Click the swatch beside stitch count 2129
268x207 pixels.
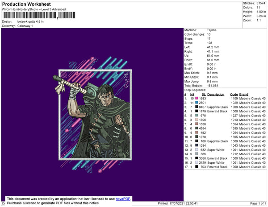[197, 162]
